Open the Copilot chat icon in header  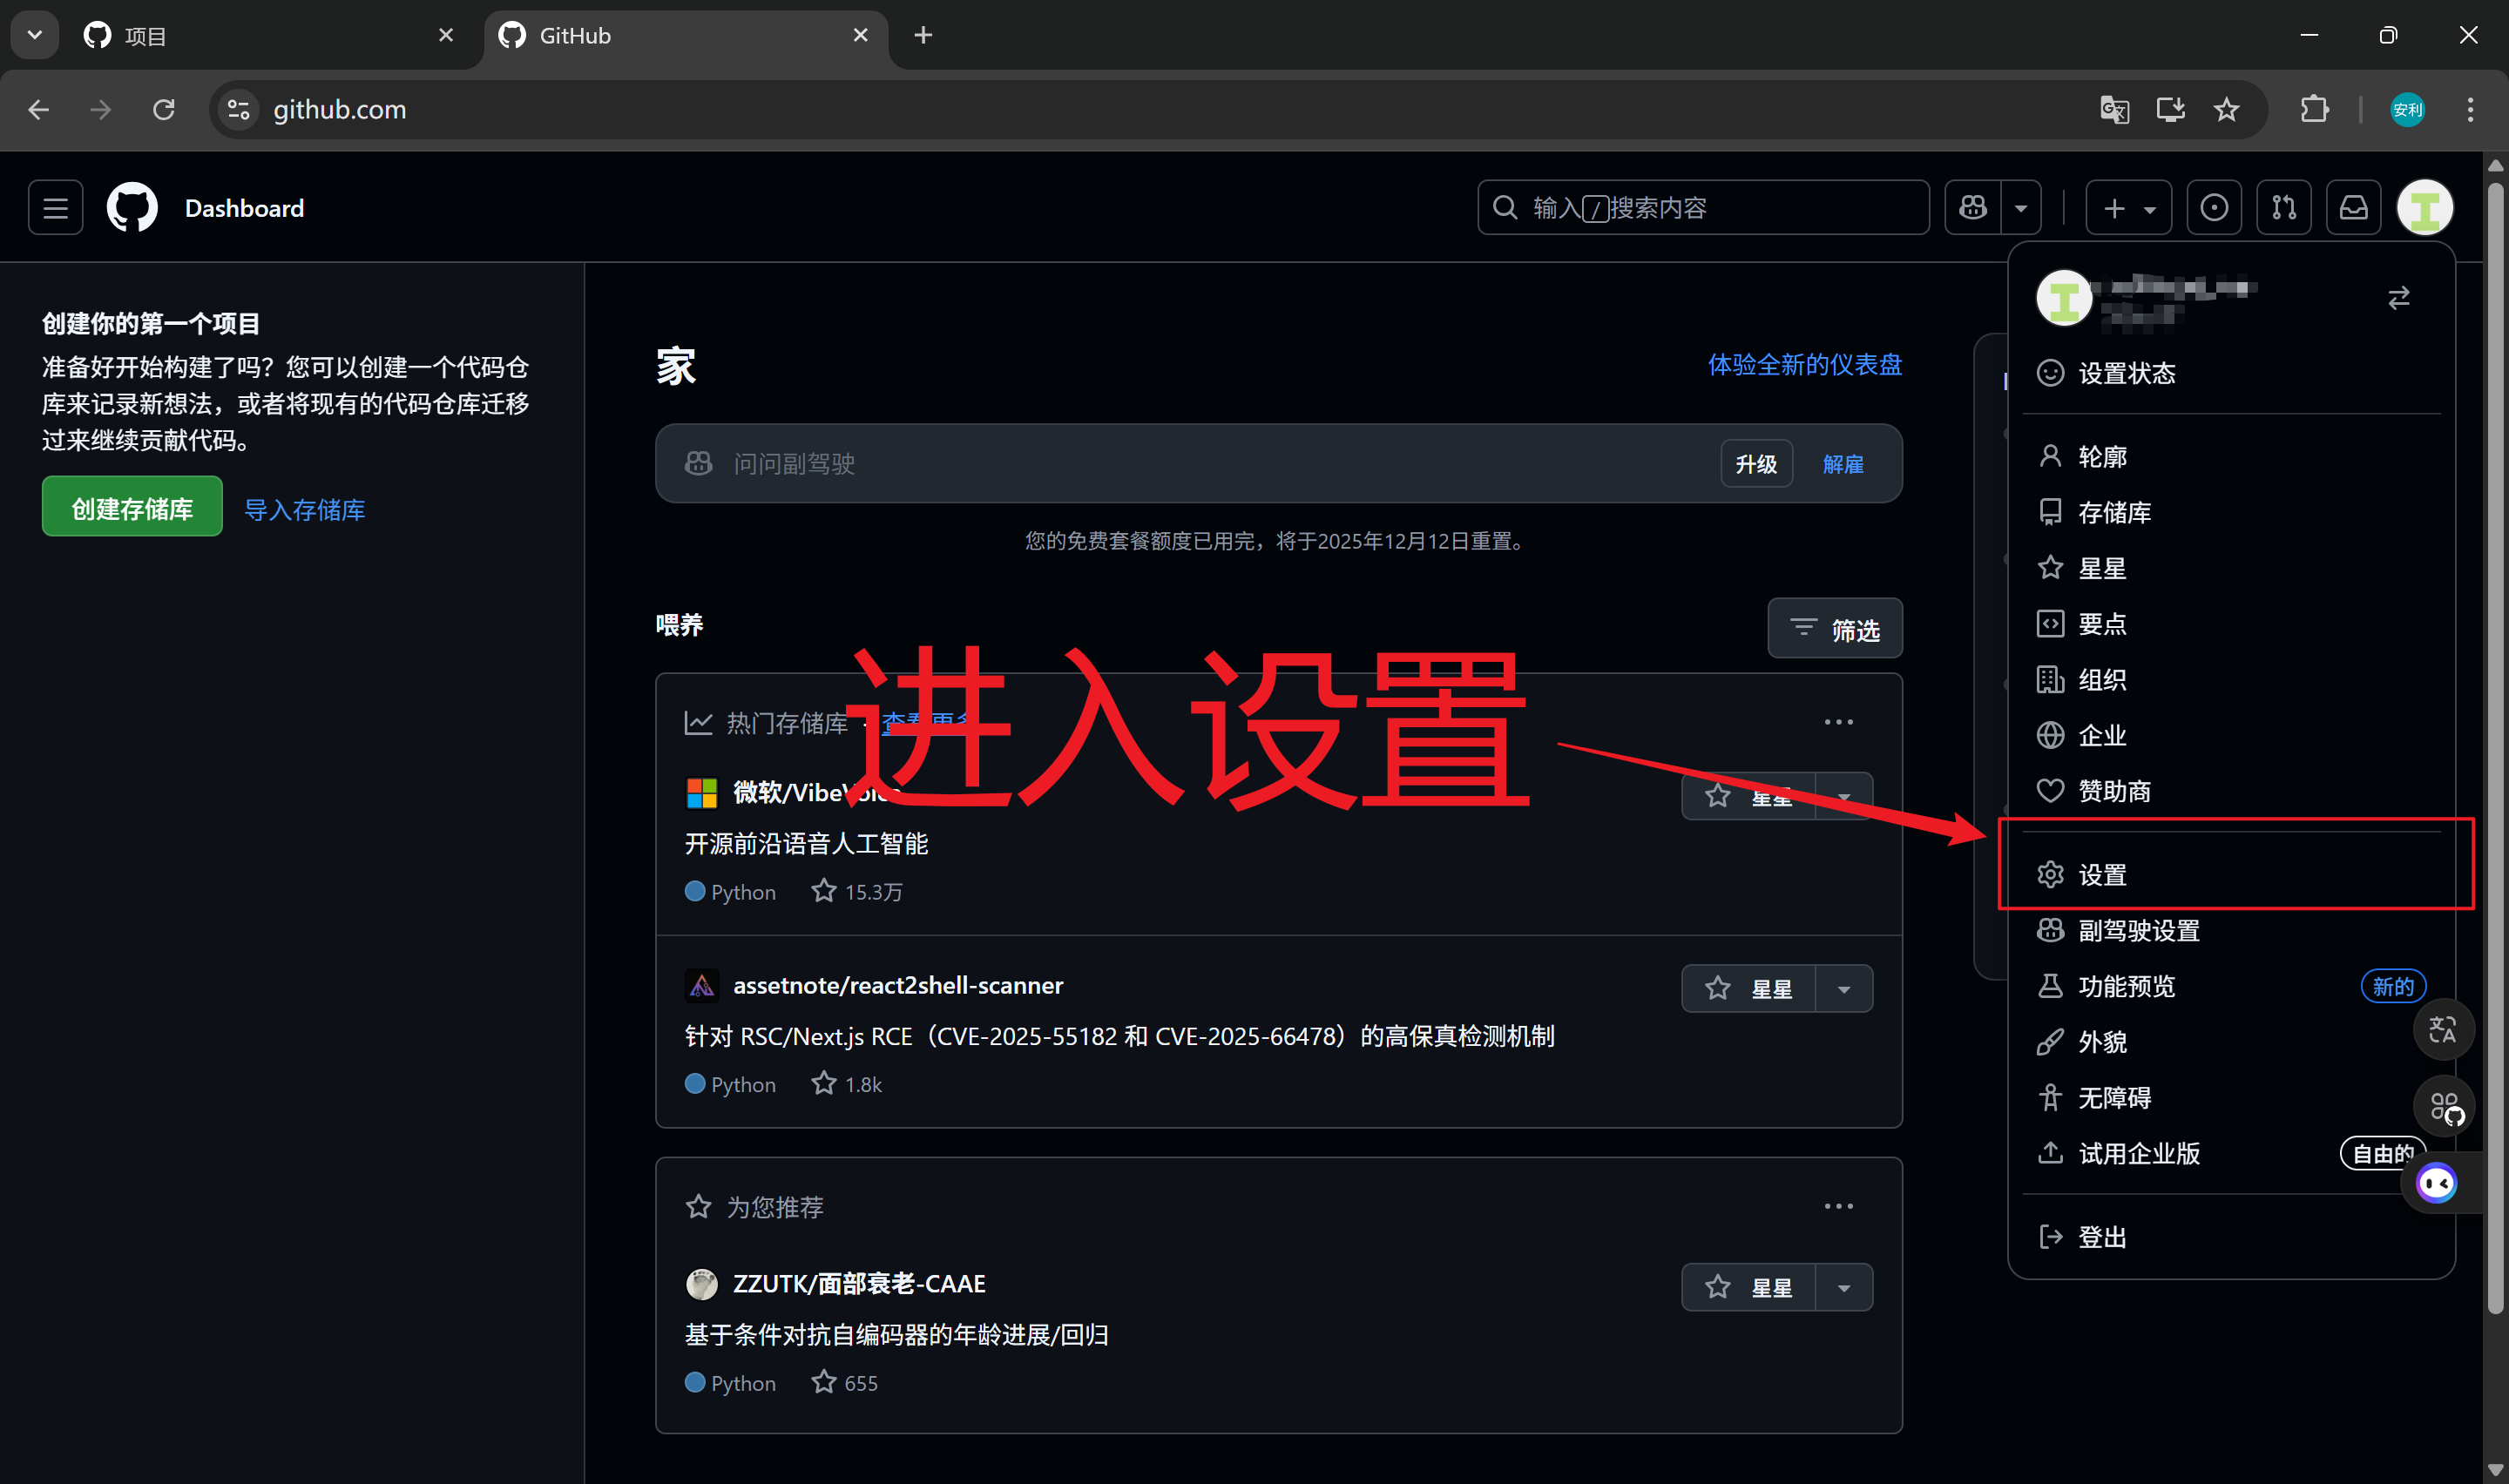click(1973, 208)
